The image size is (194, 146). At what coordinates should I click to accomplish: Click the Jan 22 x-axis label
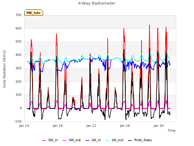click(91, 126)
